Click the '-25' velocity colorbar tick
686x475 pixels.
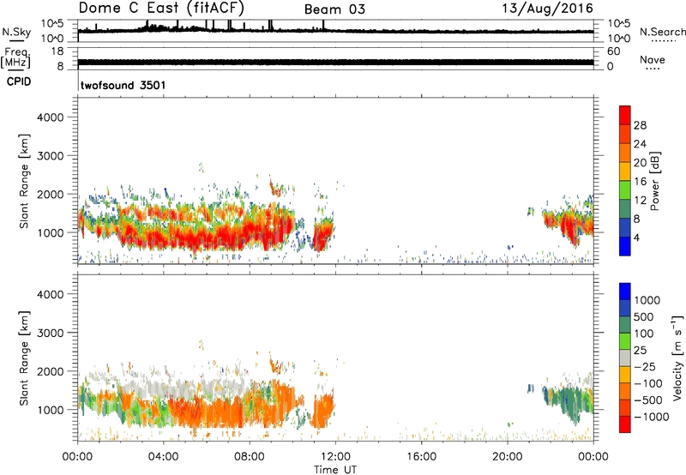coord(645,366)
